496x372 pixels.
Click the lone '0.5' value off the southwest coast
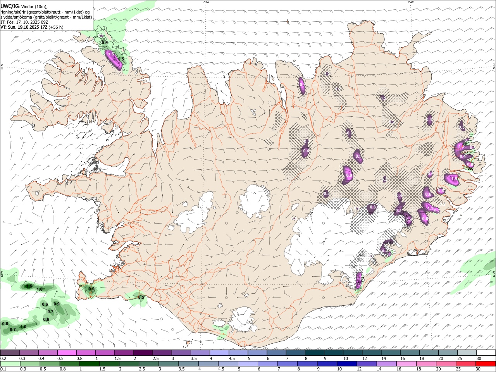click(141, 297)
